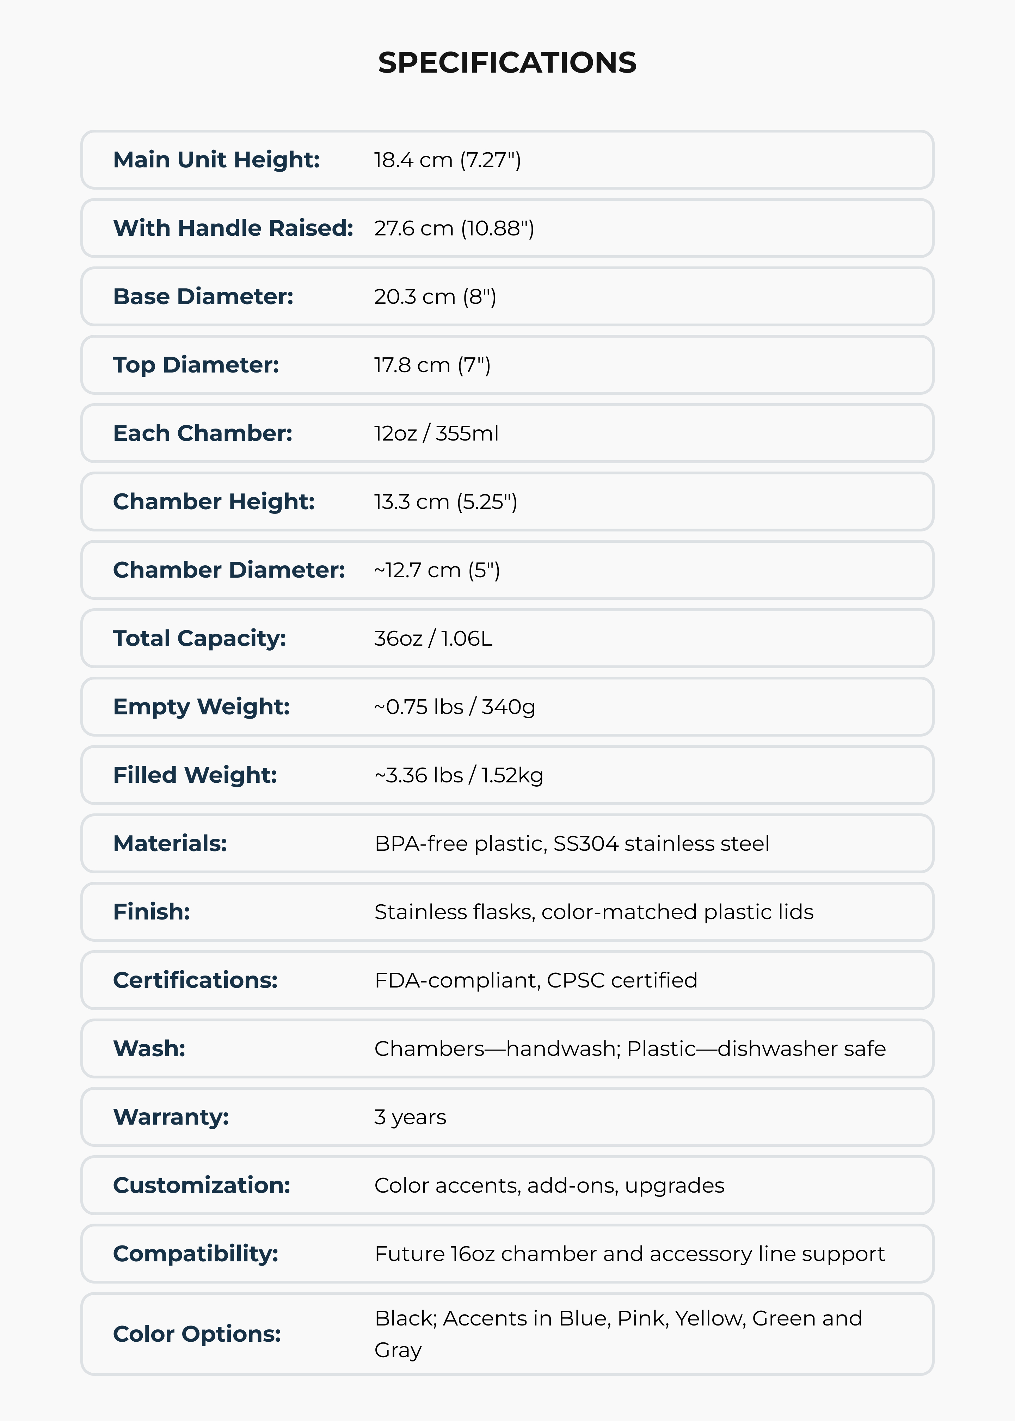The height and width of the screenshot is (1421, 1015).
Task: Click the Each Chamber 12oz / 355ml value
Action: coord(436,434)
